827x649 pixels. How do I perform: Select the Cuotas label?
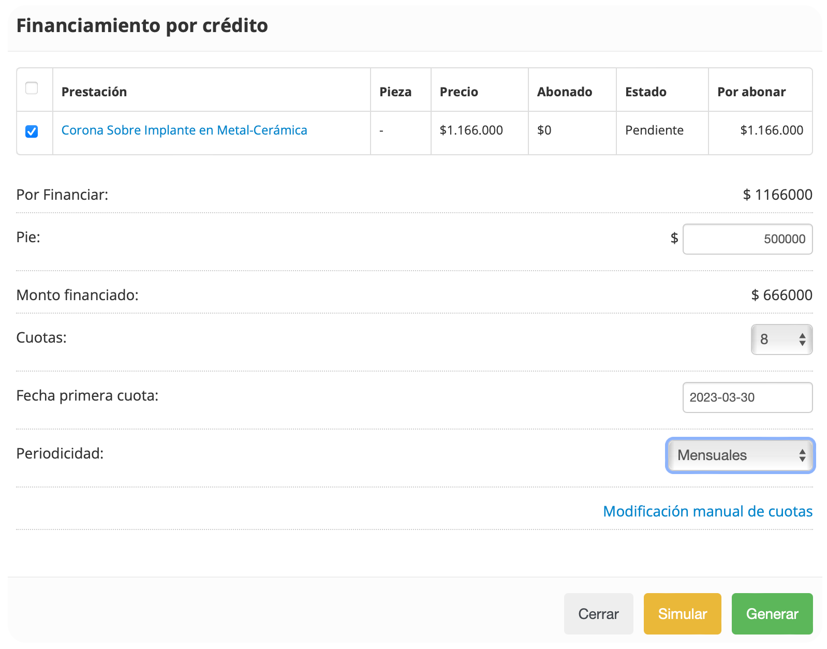41,337
